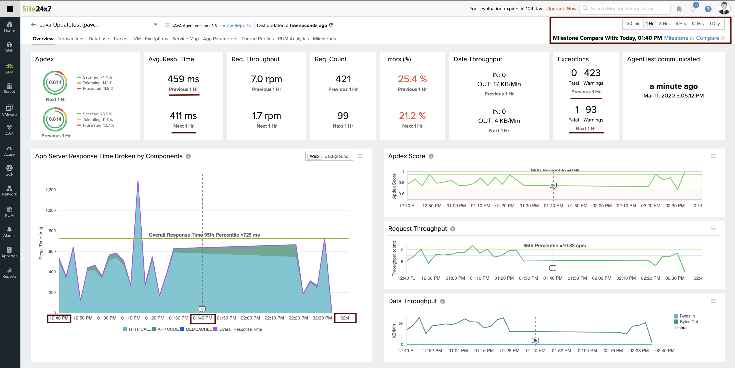Image resolution: width=735 pixels, height=368 pixels.
Task: Click info icon beside Apdex Score title
Action: click(x=431, y=156)
